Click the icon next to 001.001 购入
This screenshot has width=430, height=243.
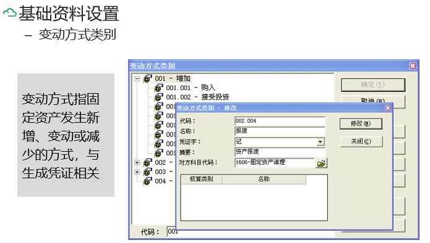[159, 88]
